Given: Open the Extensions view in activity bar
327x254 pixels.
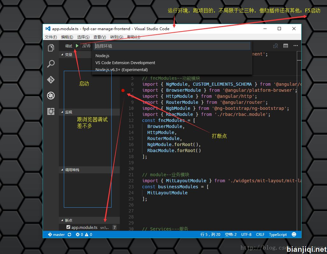Looking at the screenshot, I should click(51, 111).
